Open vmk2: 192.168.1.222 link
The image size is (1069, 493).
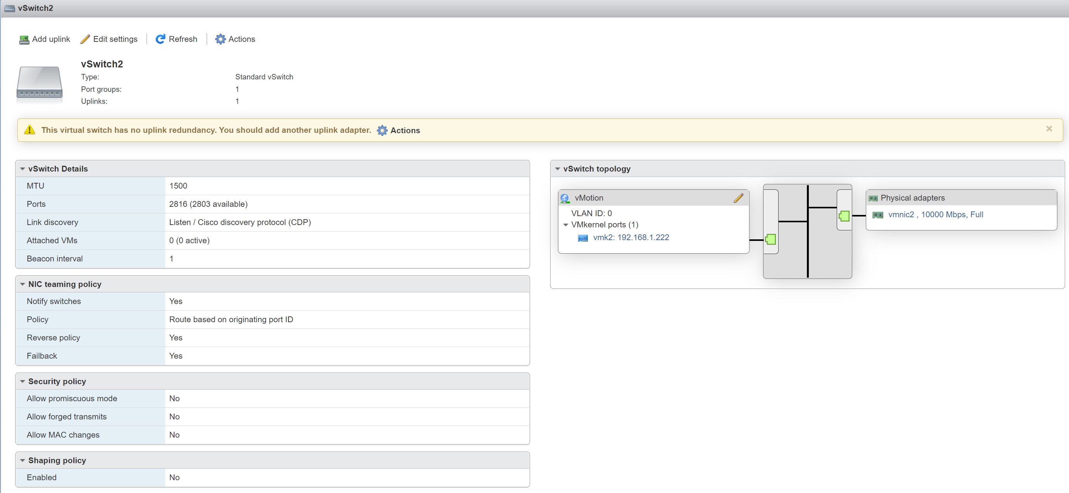631,237
